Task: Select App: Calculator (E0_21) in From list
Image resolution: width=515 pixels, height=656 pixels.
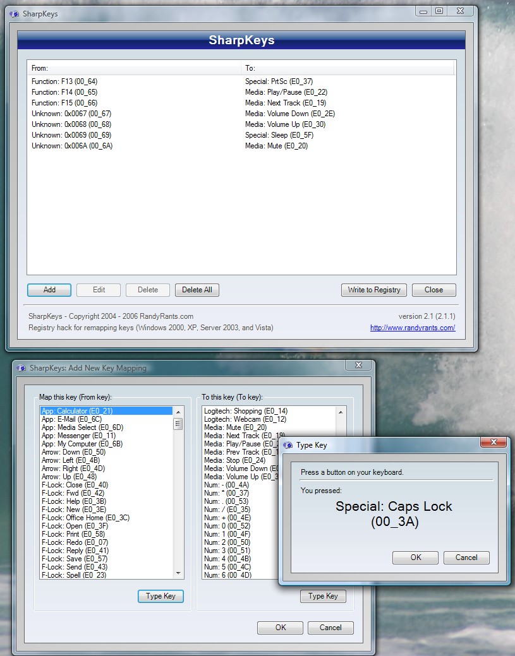Action: tap(106, 411)
